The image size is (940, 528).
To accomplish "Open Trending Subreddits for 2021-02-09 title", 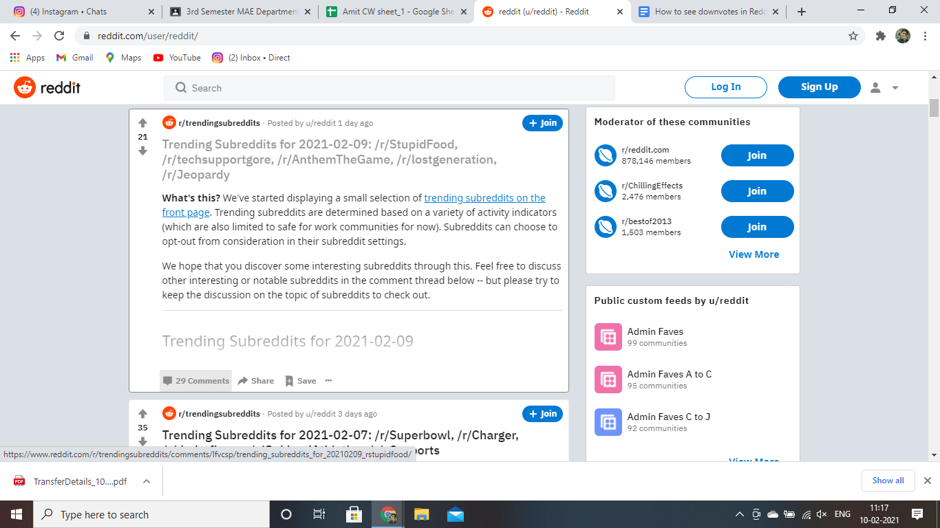I will 330,159.
